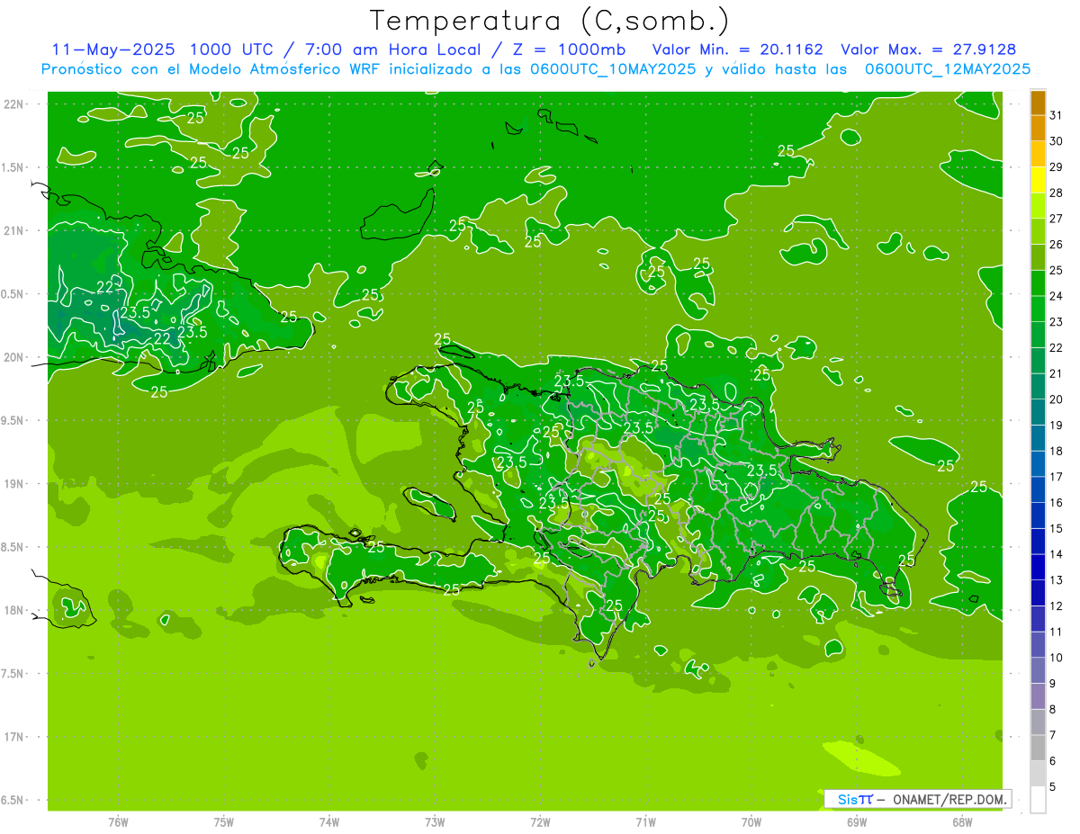
Task: Click the value 20 on the color scale
Action: pos(1056,399)
